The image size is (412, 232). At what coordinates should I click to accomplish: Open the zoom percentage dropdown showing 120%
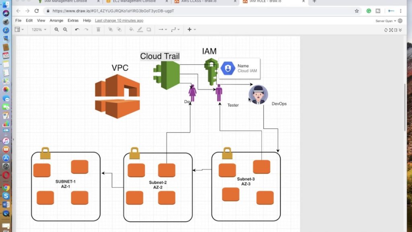tap(39, 29)
